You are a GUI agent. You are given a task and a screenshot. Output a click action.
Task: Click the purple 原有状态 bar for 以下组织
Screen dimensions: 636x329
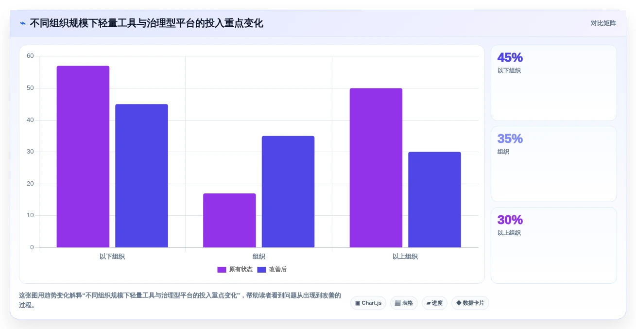(x=83, y=156)
